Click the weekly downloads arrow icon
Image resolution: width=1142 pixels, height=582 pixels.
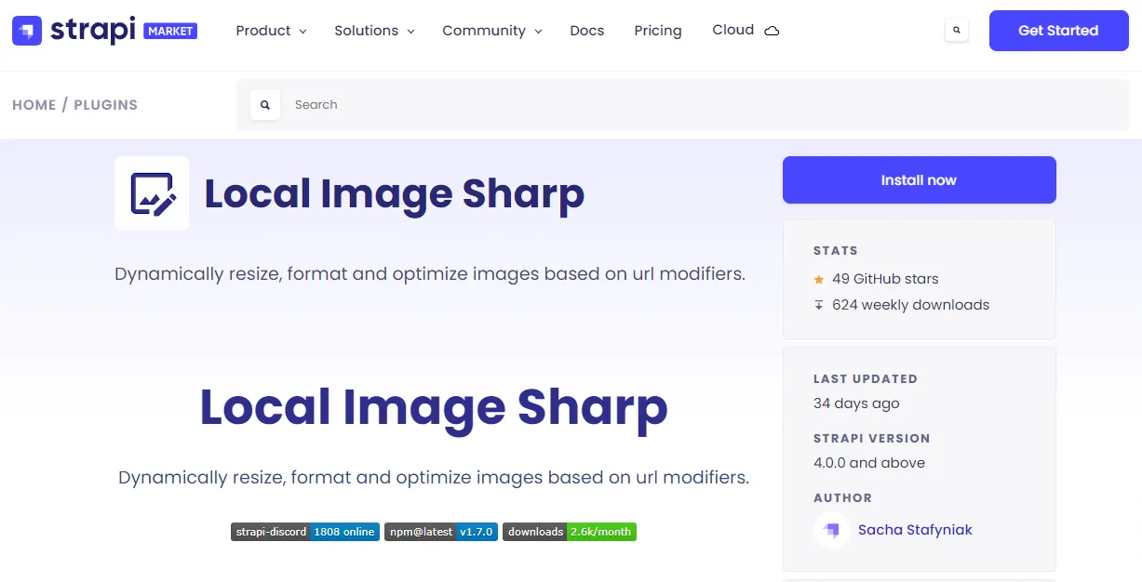[x=819, y=305]
